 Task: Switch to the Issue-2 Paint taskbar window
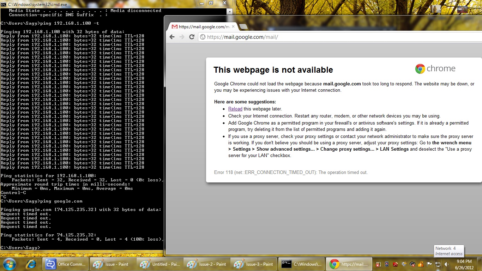[x=207, y=264]
